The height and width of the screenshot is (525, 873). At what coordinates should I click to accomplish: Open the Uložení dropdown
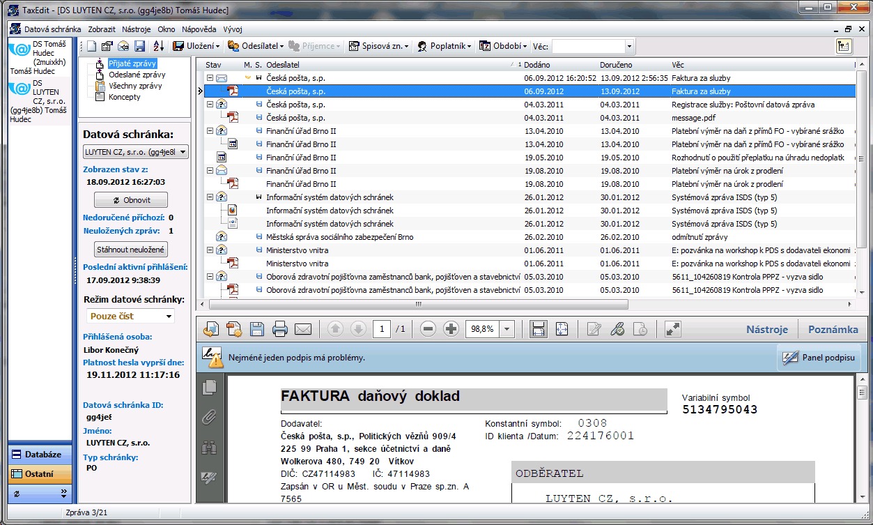[x=196, y=46]
